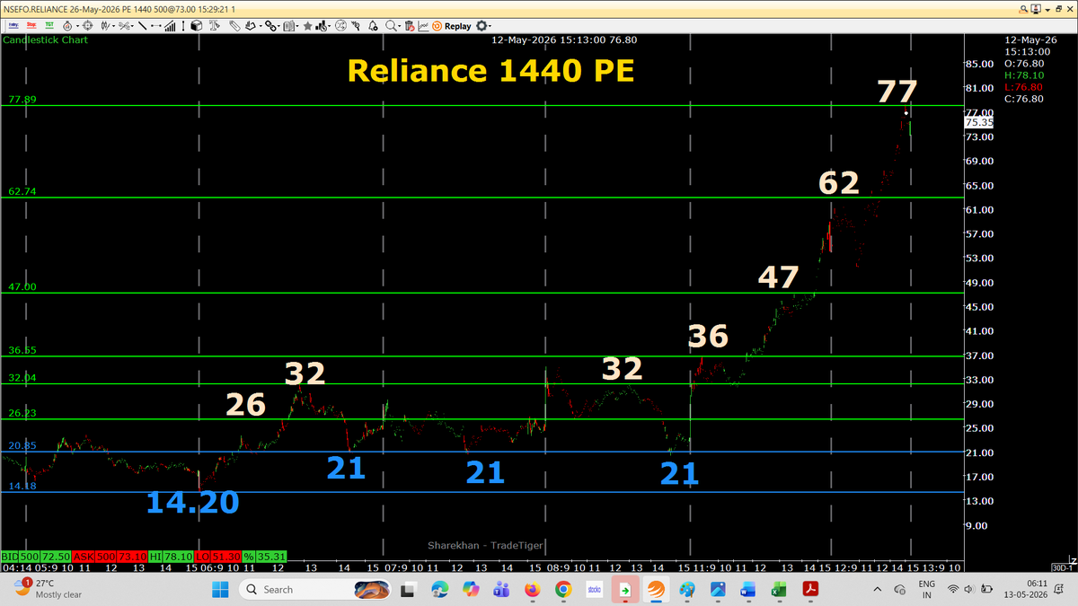Click the template document icon
This screenshot has height=606, width=1078.
click(288, 26)
